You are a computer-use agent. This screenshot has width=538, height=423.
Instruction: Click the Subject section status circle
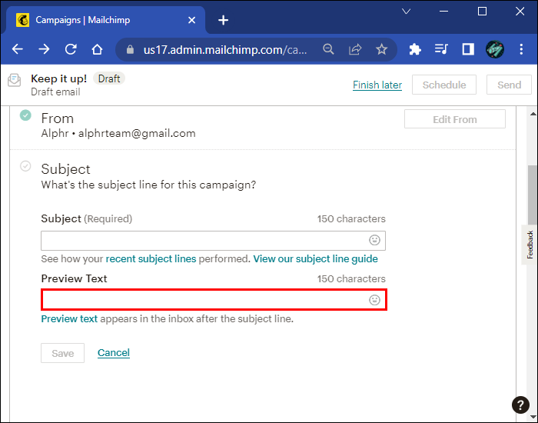pyautogui.click(x=25, y=166)
